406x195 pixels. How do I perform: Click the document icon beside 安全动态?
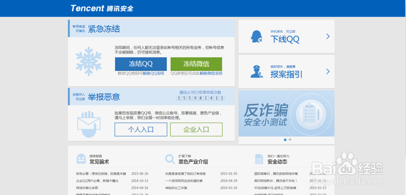(259, 159)
